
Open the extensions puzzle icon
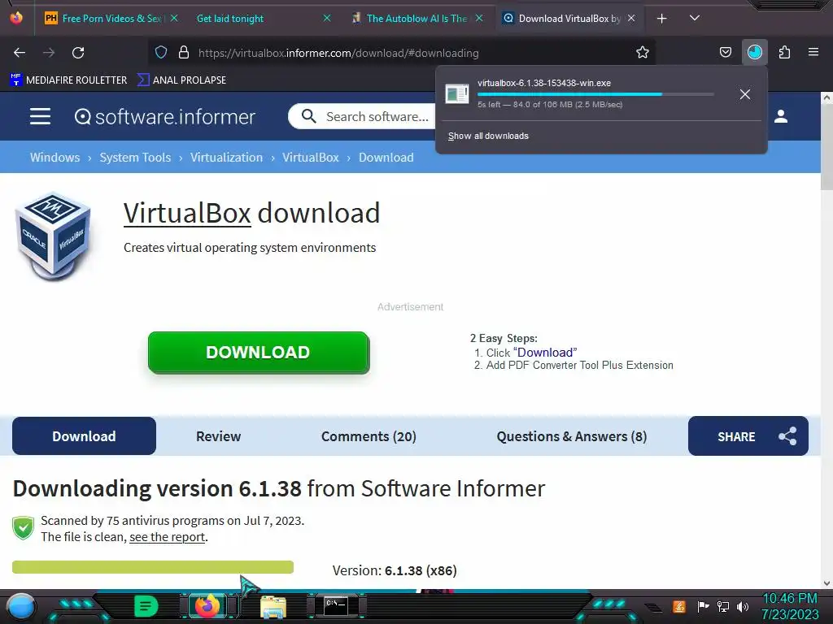(784, 52)
